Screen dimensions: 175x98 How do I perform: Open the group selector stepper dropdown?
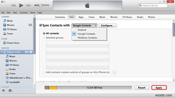point(114,72)
